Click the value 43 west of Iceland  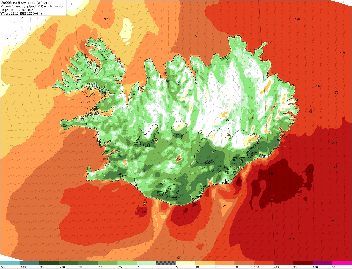click(x=83, y=102)
